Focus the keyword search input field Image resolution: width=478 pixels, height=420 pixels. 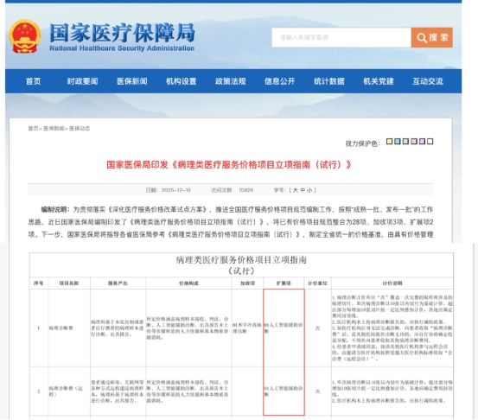point(341,37)
